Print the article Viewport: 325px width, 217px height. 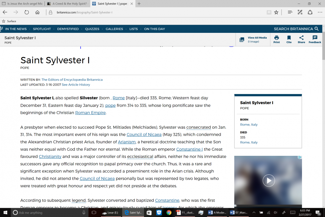point(277,39)
